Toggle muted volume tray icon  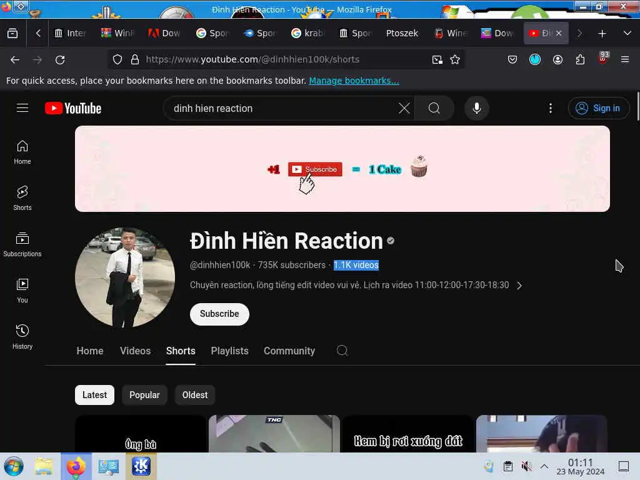pyautogui.click(x=526, y=466)
